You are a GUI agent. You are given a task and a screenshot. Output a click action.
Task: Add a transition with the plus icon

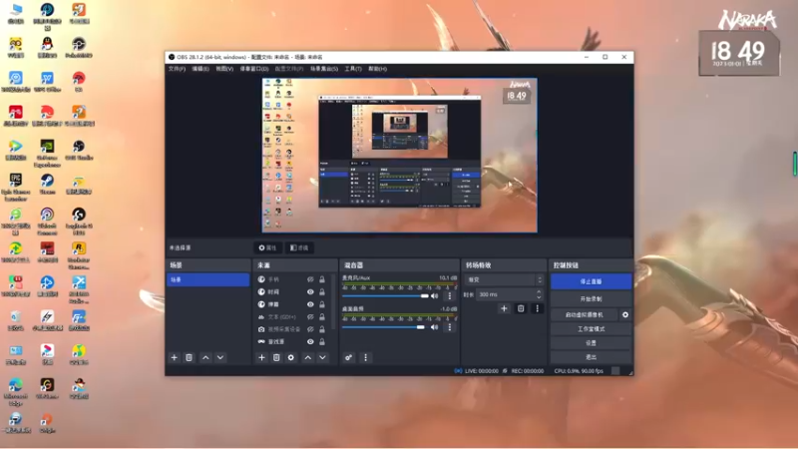pyautogui.click(x=504, y=308)
